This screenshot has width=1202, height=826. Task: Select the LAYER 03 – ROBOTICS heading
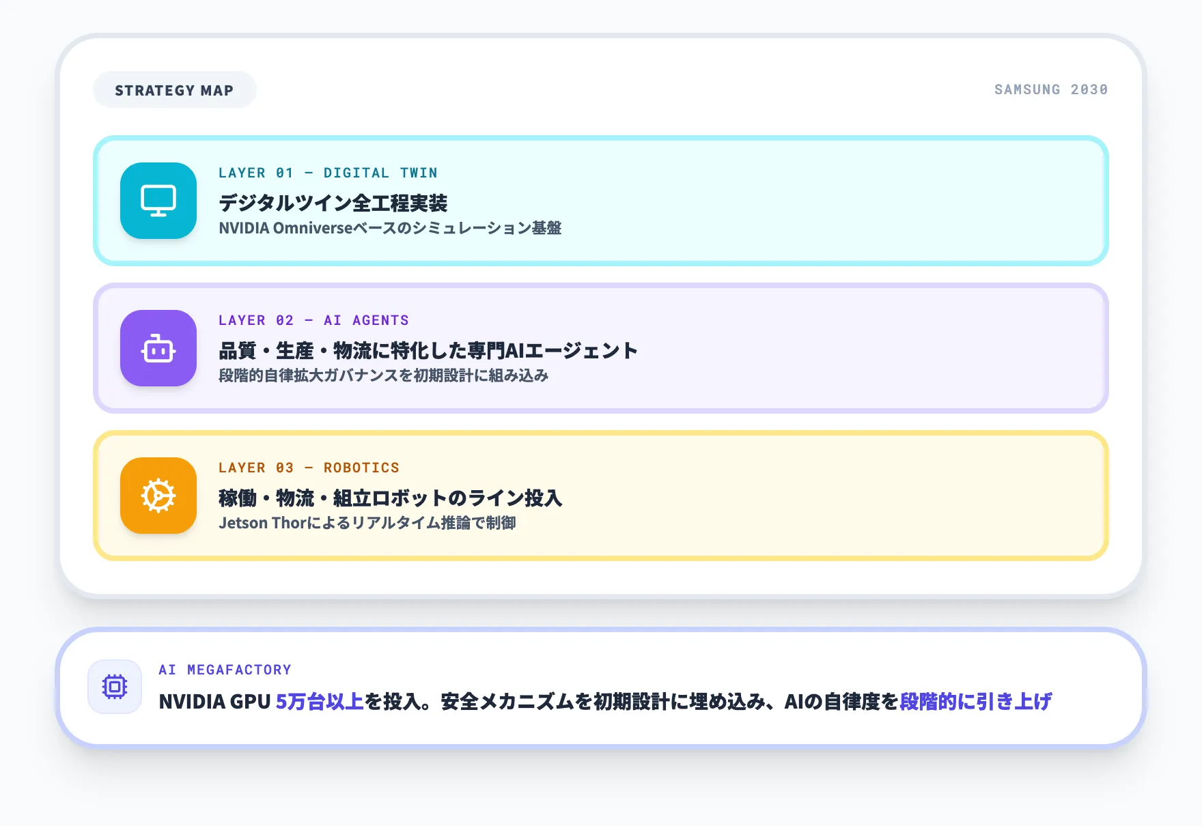[x=309, y=468]
